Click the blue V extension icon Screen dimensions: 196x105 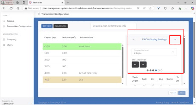pyautogui.click(x=158, y=8)
